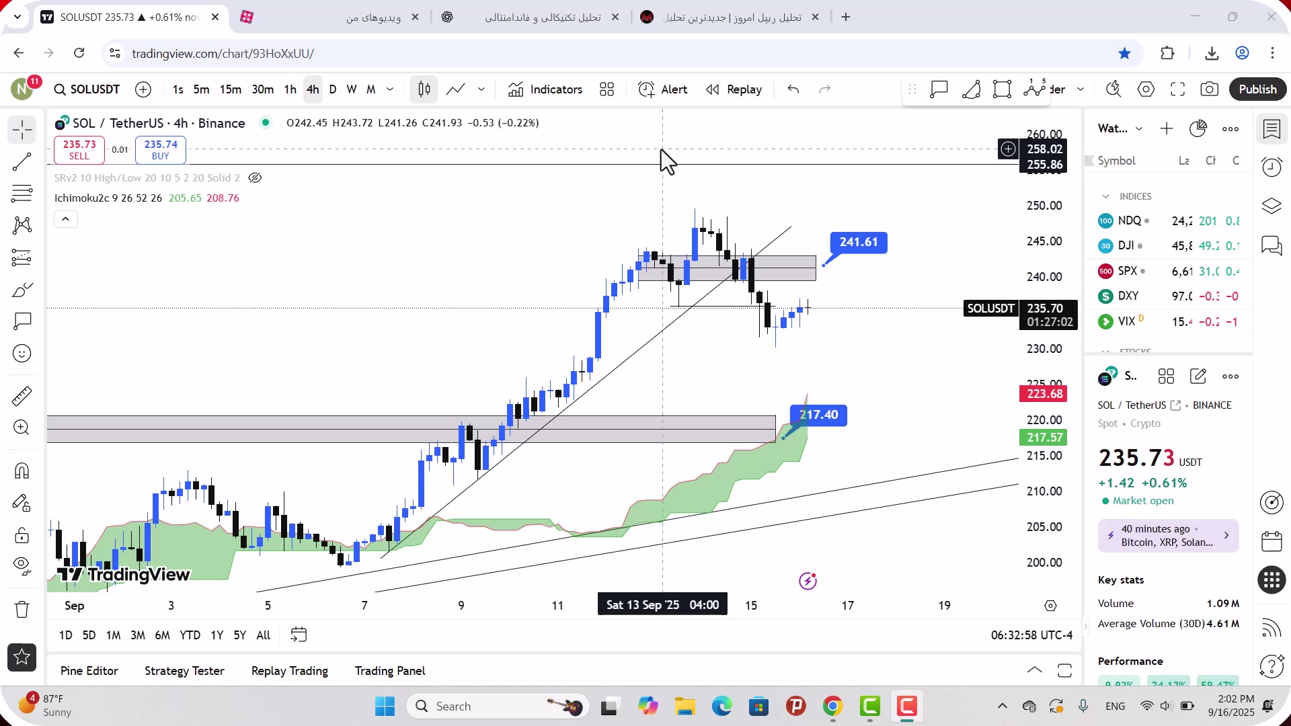Image resolution: width=1291 pixels, height=726 pixels.
Task: Open Chrome in the Windows taskbar
Action: 832,707
